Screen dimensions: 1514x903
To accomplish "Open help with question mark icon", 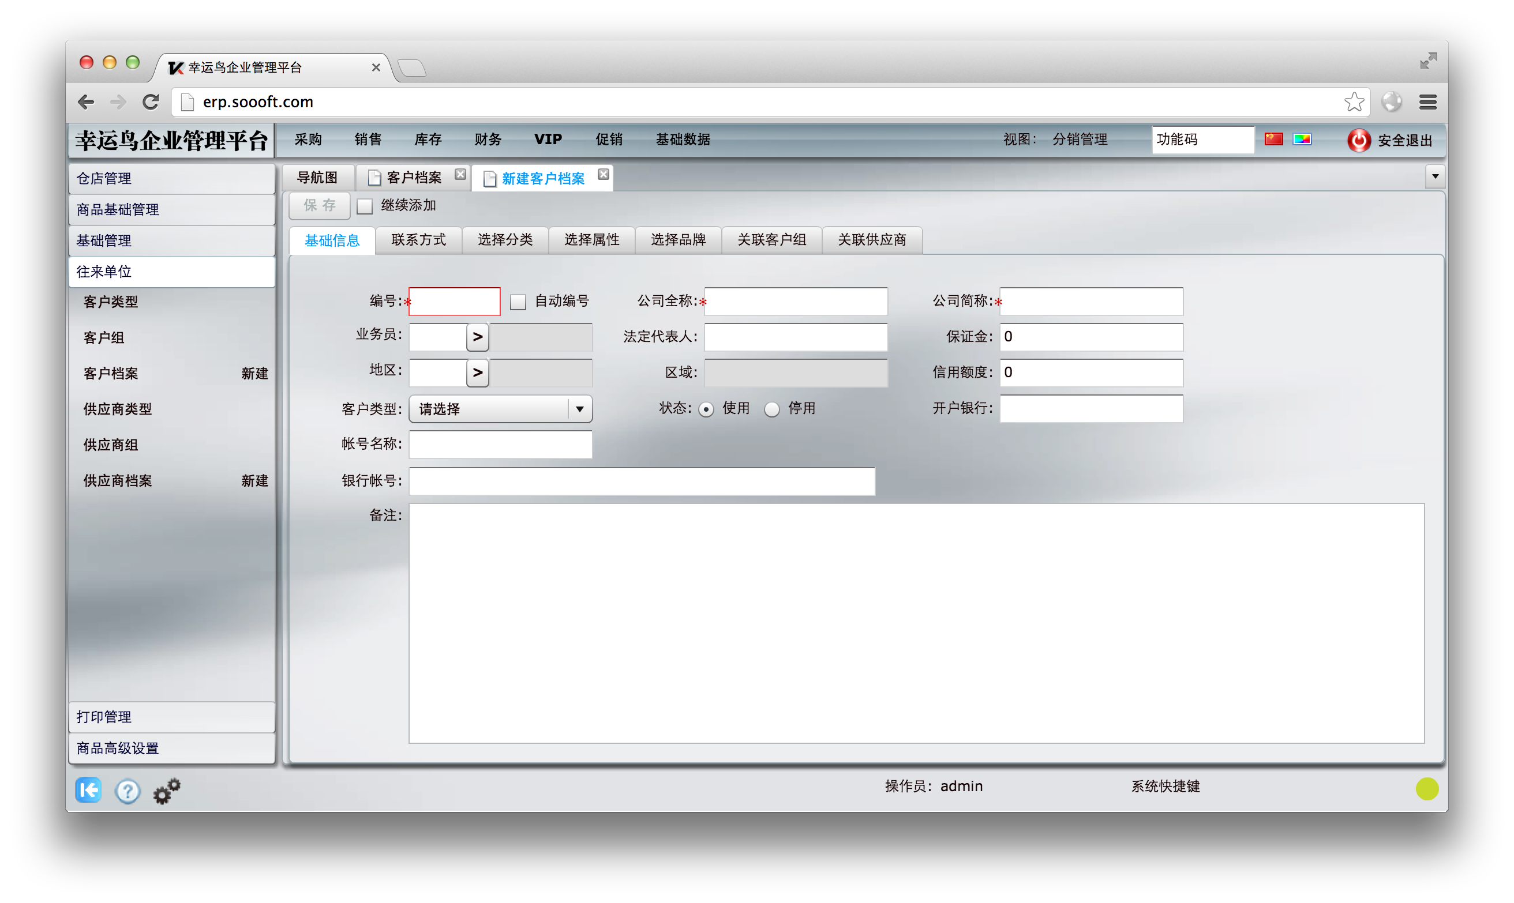I will (128, 791).
